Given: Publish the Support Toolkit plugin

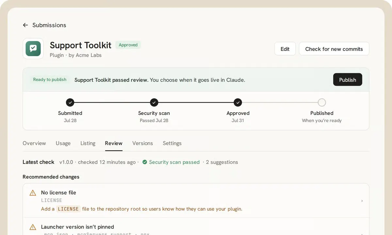Looking at the screenshot, I should [x=348, y=80].
